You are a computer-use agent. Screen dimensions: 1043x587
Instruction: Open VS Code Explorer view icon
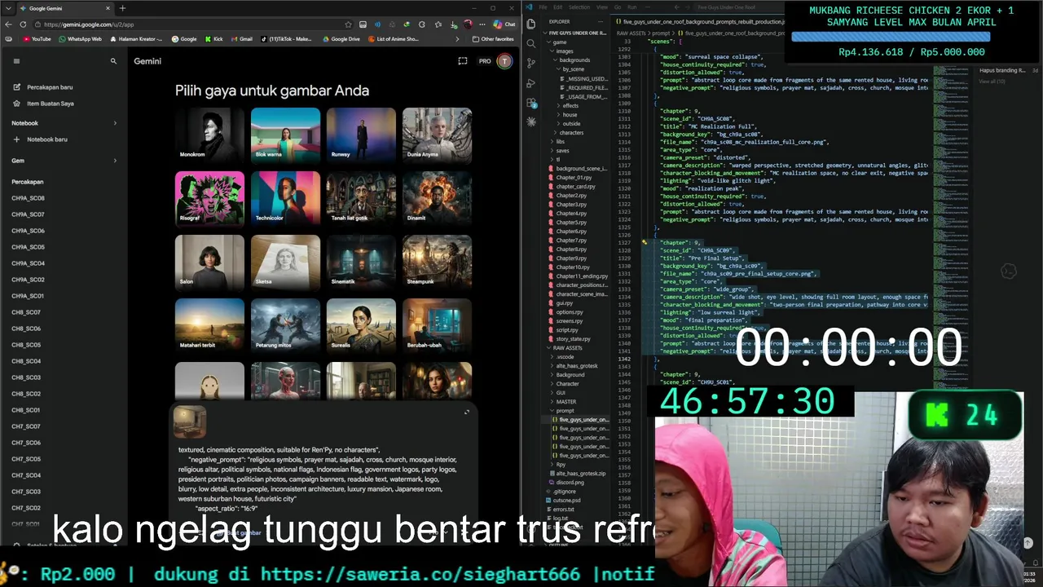[531, 24]
